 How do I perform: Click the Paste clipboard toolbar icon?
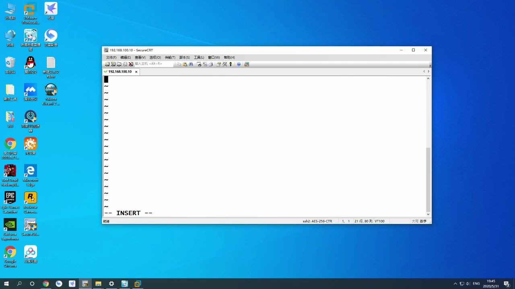pos(185,64)
